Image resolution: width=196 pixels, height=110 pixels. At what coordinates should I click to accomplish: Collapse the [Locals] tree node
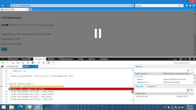(x=136, y=77)
